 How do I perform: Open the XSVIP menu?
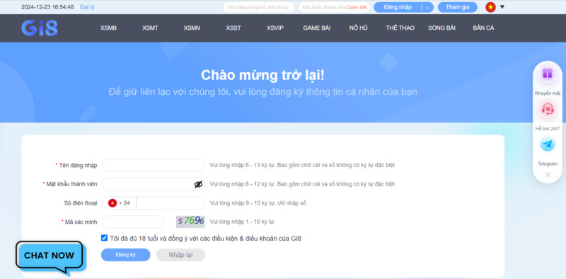click(275, 28)
